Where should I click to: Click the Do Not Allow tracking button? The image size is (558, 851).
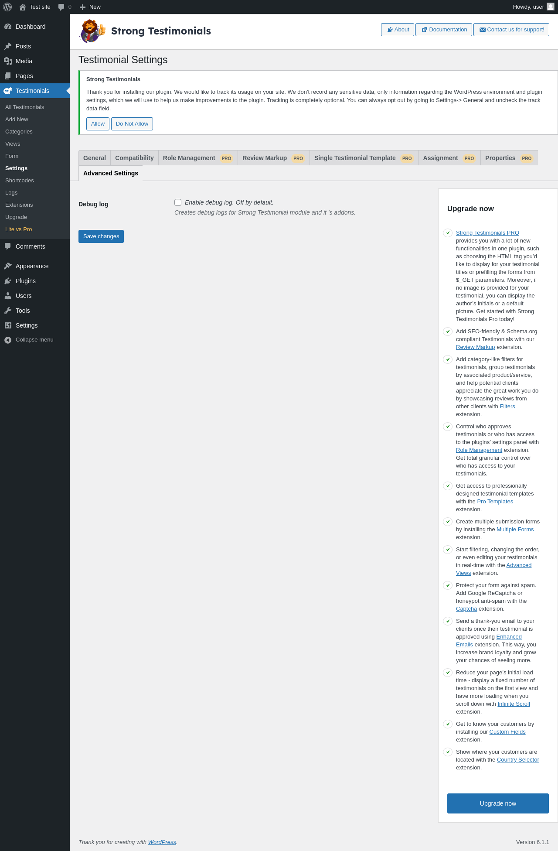click(x=132, y=124)
